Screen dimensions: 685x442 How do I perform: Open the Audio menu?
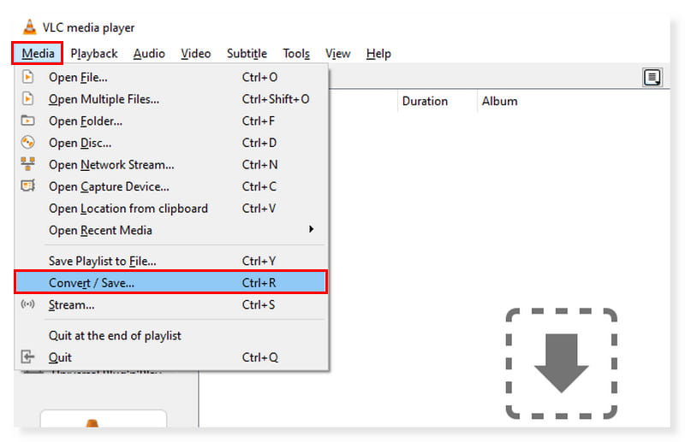tap(149, 53)
